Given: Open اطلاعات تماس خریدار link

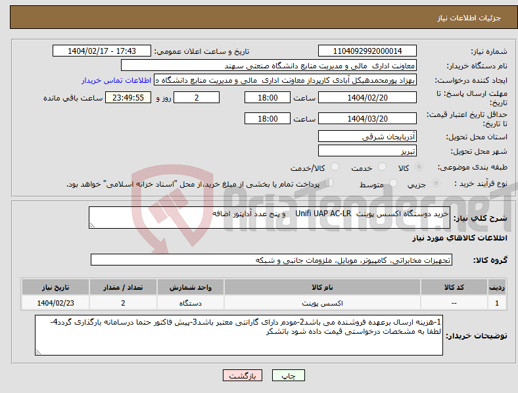Looking at the screenshot, I should pos(116,80).
